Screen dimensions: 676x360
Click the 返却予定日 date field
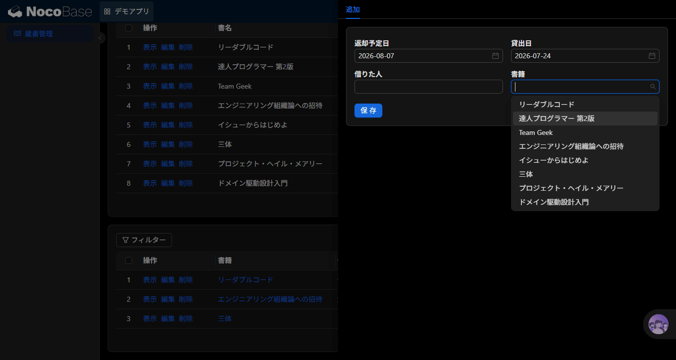tap(429, 56)
